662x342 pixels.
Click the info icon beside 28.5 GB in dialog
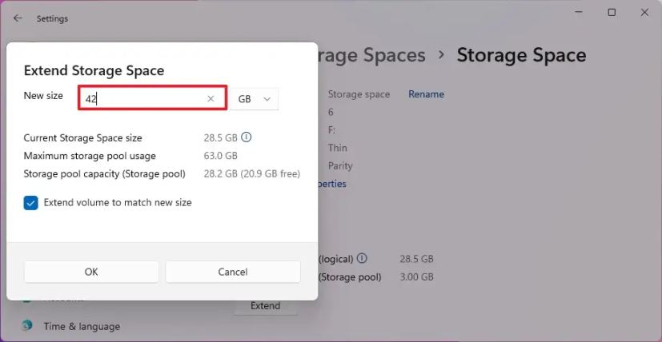(x=246, y=137)
